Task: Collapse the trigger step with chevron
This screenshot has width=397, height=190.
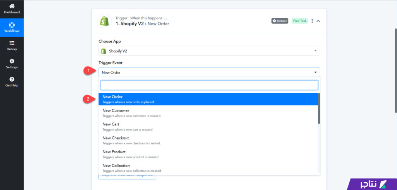Action: pyautogui.click(x=318, y=21)
